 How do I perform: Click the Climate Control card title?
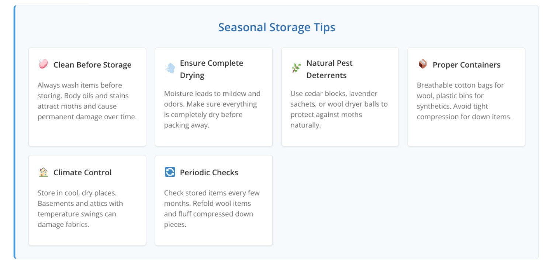pos(82,173)
